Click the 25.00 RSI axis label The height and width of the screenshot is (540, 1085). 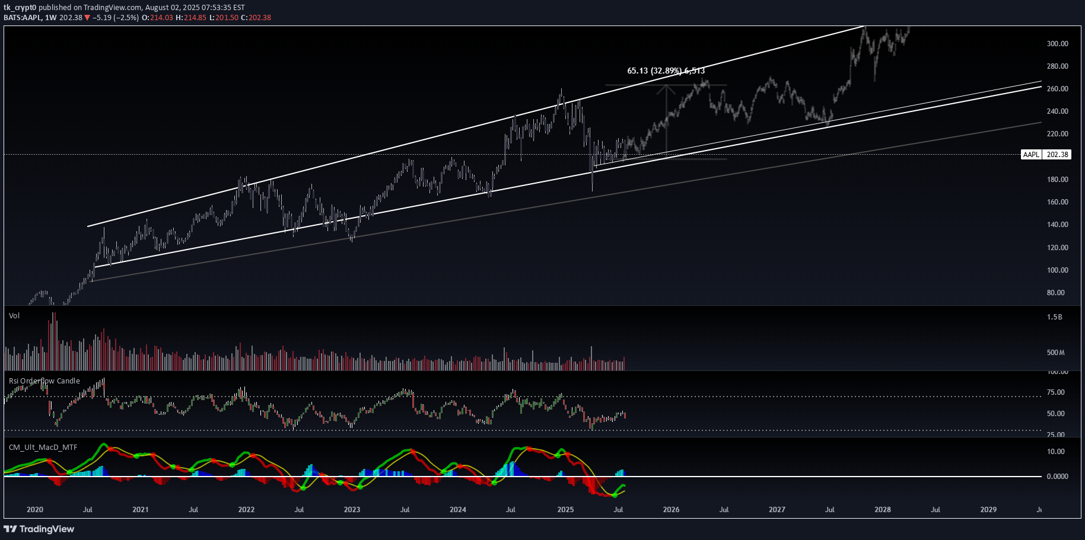tap(1056, 434)
